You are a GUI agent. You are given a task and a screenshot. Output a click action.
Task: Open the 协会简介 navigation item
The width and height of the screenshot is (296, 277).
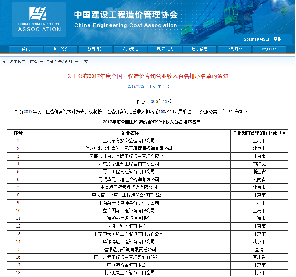click(61, 49)
